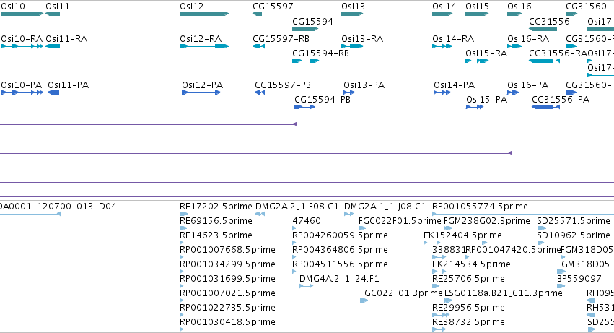Click protein CG31556-PA
Viewport: 614px width, 333px height.
point(561,100)
